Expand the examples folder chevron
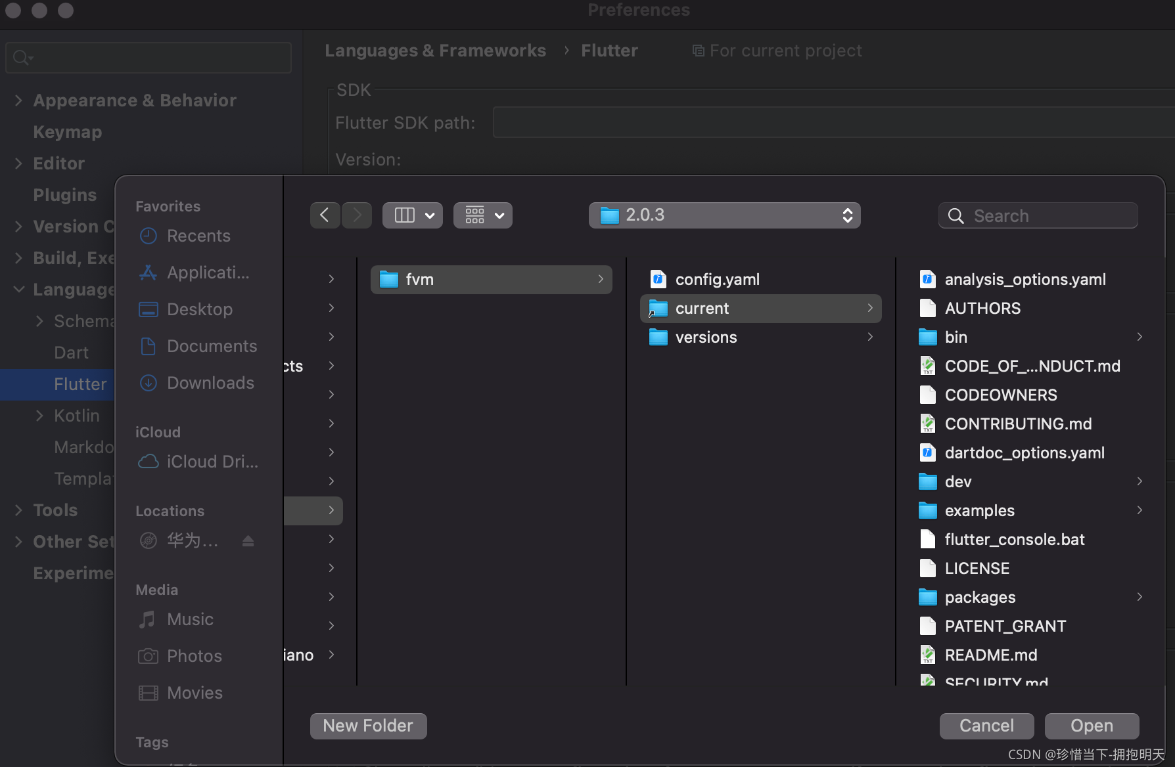Image resolution: width=1175 pixels, height=767 pixels. coord(1140,510)
